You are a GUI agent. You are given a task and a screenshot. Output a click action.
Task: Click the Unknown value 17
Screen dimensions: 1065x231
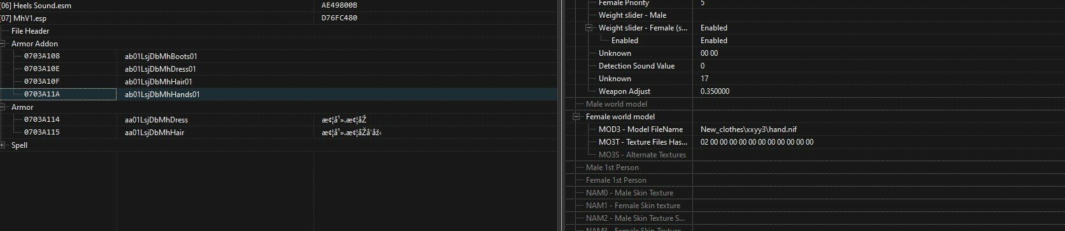[x=704, y=79]
